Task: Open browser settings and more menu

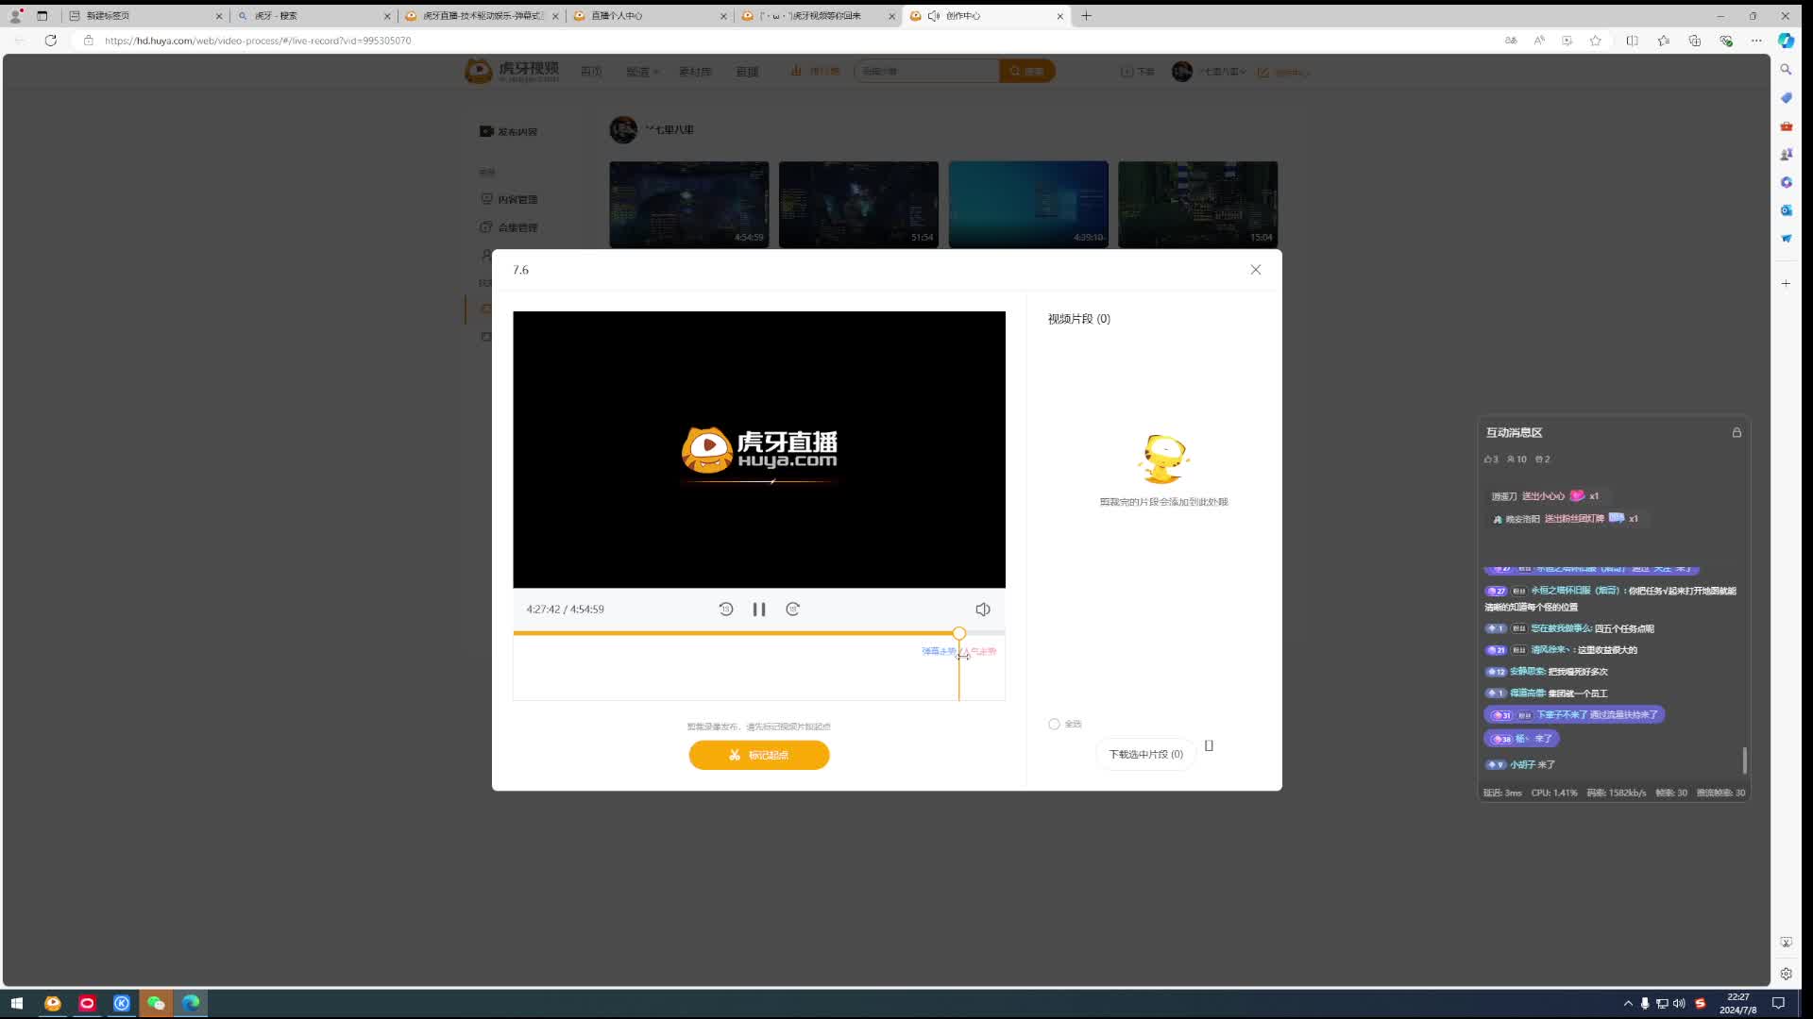Action: coord(1755,41)
